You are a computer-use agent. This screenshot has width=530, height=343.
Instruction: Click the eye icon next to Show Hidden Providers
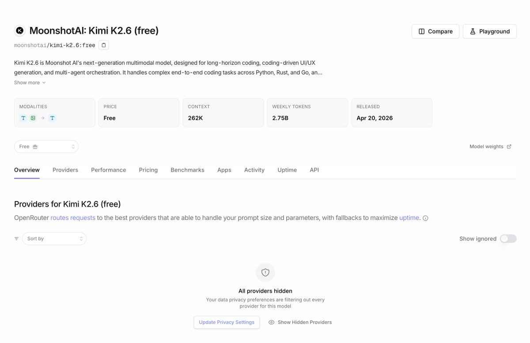(272, 322)
